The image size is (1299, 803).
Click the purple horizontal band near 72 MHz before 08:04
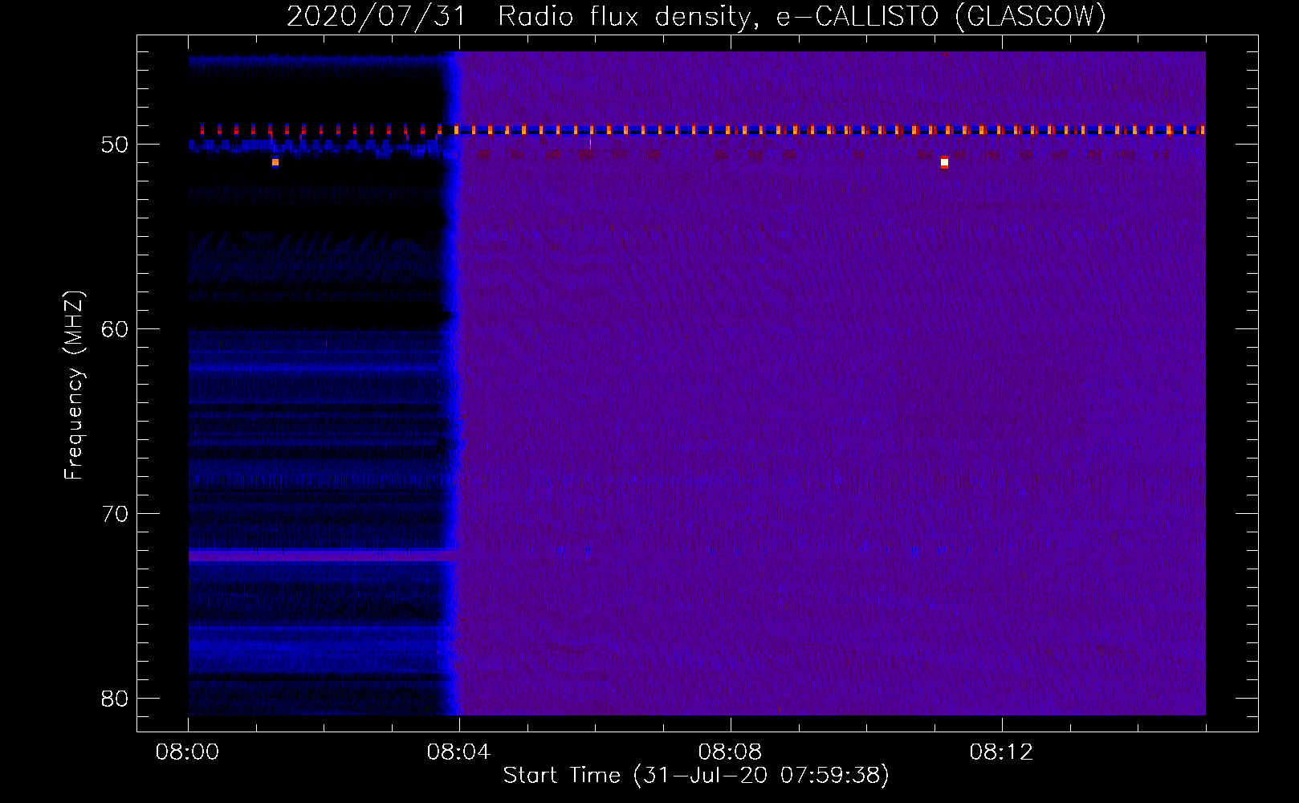click(323, 555)
